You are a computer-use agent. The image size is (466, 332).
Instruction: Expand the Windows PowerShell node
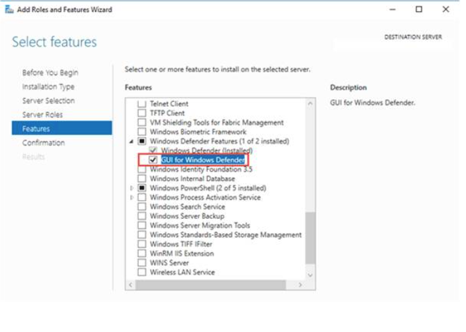click(x=131, y=188)
